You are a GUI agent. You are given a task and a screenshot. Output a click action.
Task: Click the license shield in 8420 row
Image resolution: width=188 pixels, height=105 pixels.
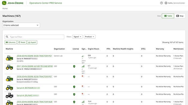point(74,102)
